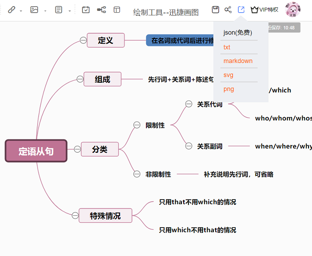Collapse the 特殊情况 branch
The width and height of the screenshot is (312, 256).
click(75, 215)
